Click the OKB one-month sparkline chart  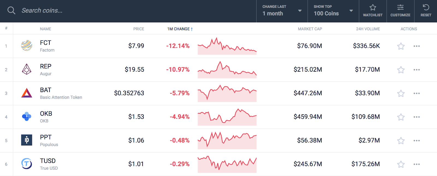pos(227,117)
